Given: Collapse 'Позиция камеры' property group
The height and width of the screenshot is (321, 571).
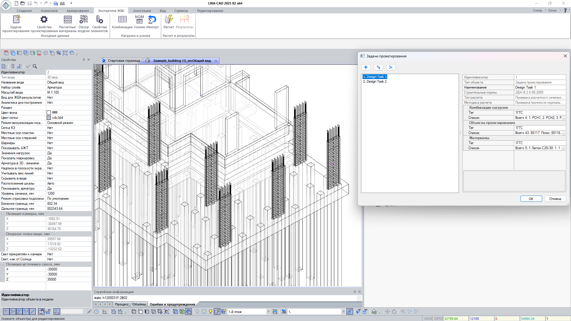Looking at the screenshot, I should (3, 214).
